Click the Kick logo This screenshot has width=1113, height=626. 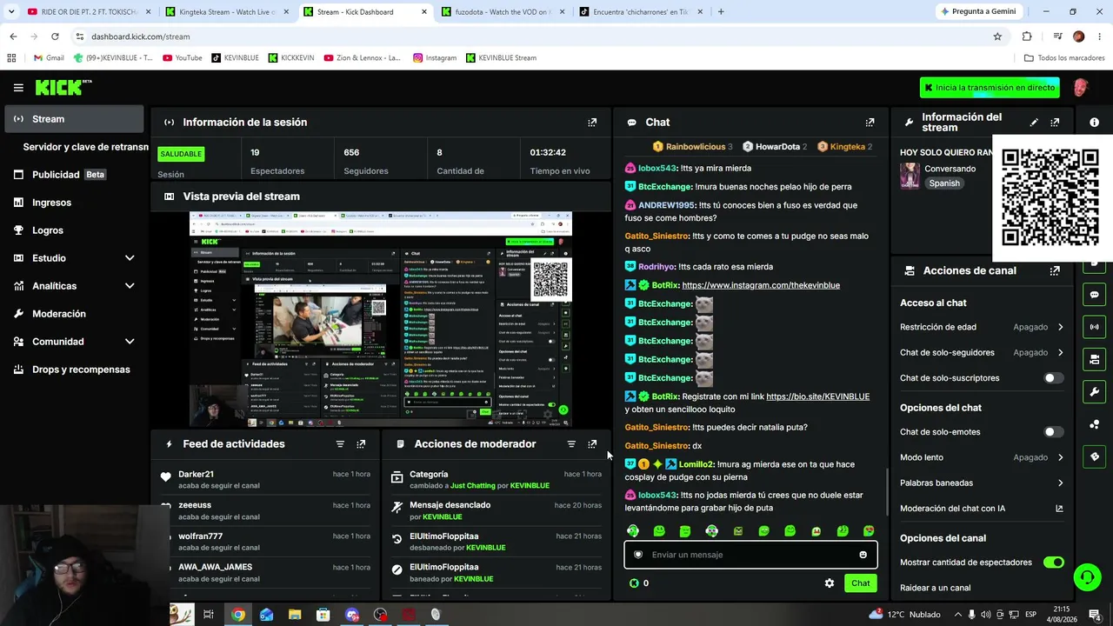63,87
